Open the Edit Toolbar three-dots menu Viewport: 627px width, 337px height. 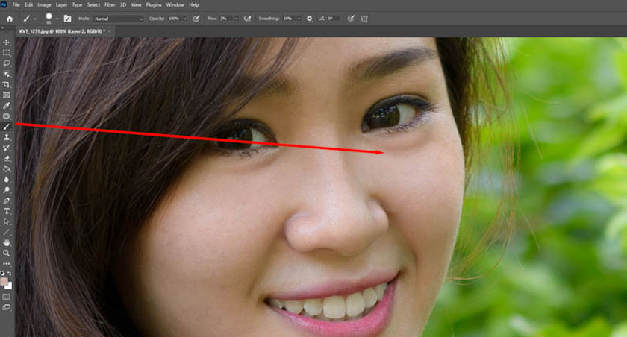click(7, 263)
